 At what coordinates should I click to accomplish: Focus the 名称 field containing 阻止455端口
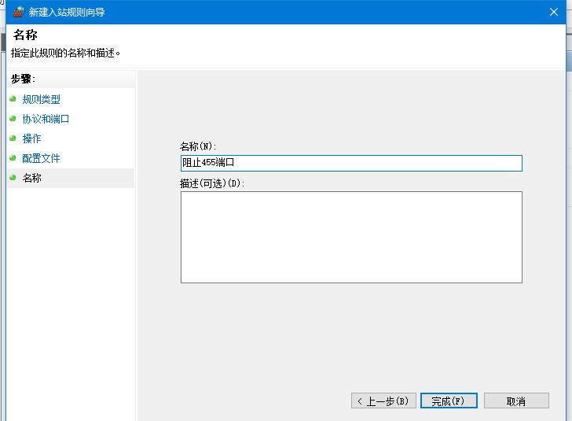(x=350, y=163)
